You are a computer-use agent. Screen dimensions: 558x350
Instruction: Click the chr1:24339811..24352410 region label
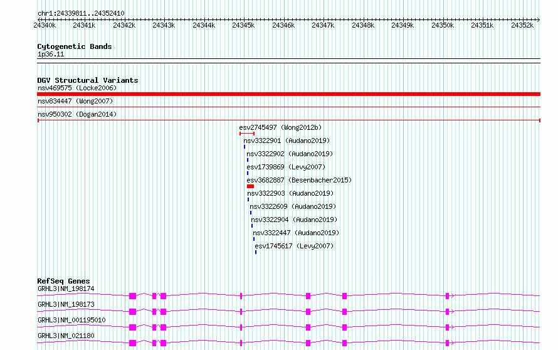tap(81, 14)
